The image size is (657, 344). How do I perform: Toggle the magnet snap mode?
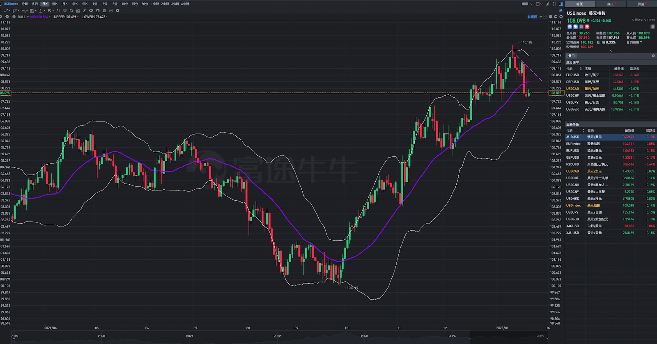click(98, 11)
